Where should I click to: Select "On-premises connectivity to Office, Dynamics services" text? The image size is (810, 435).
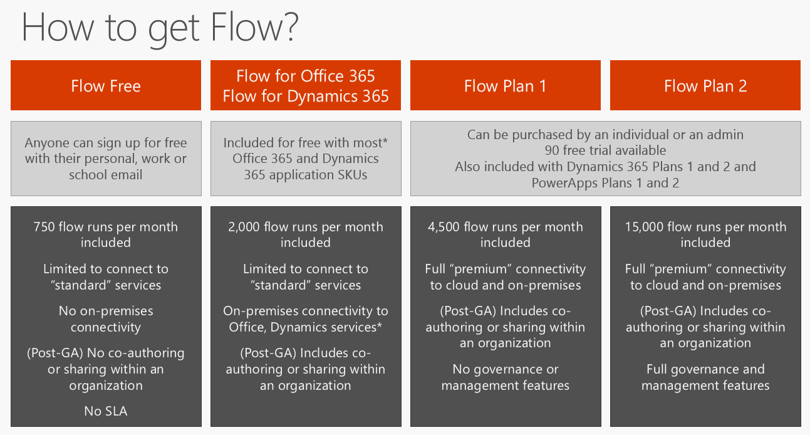coord(306,318)
